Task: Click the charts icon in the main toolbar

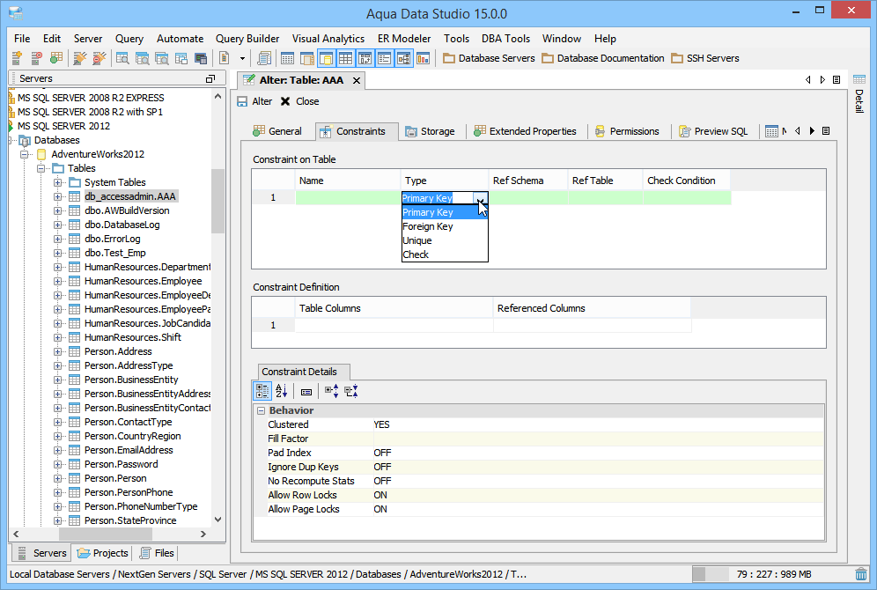Action: pos(423,58)
